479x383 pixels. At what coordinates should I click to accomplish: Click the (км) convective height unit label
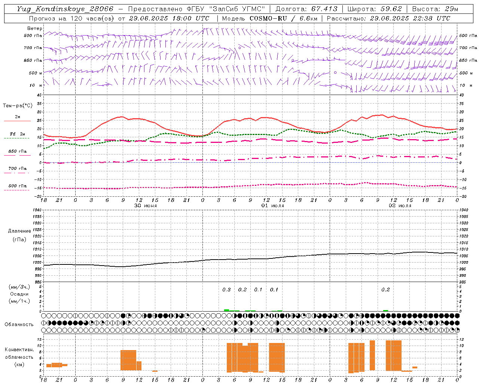(19, 364)
